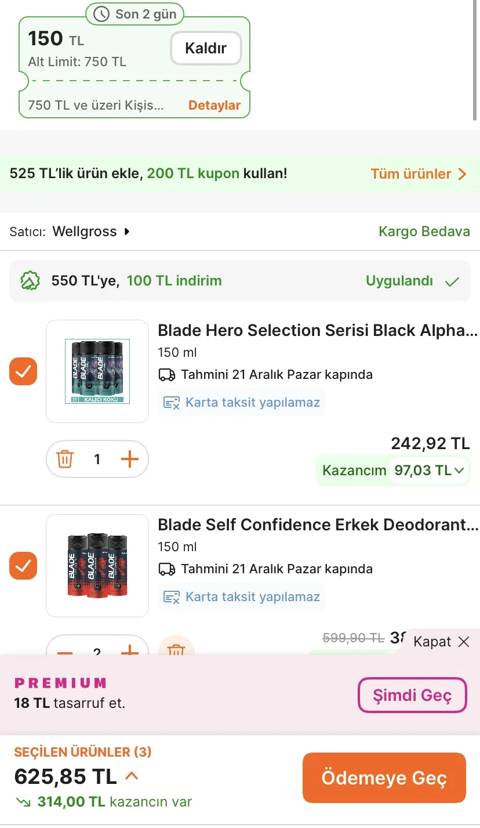Click trash icon for Blade Hero Selection item
The height and width of the screenshot is (828, 480).
(65, 460)
